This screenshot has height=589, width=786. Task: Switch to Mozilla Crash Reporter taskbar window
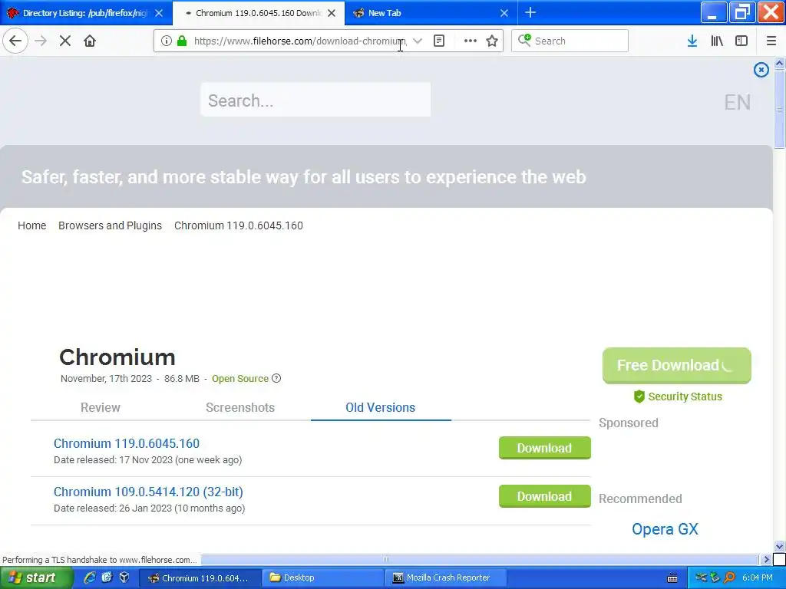447,577
